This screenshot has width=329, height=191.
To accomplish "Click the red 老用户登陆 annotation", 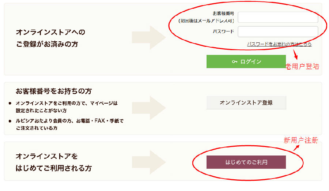I will click(x=302, y=67).
